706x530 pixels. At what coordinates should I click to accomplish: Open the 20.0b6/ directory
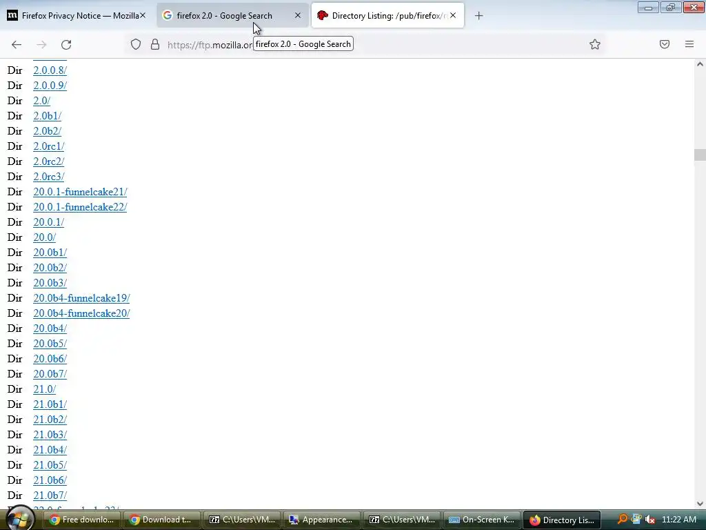tap(50, 359)
